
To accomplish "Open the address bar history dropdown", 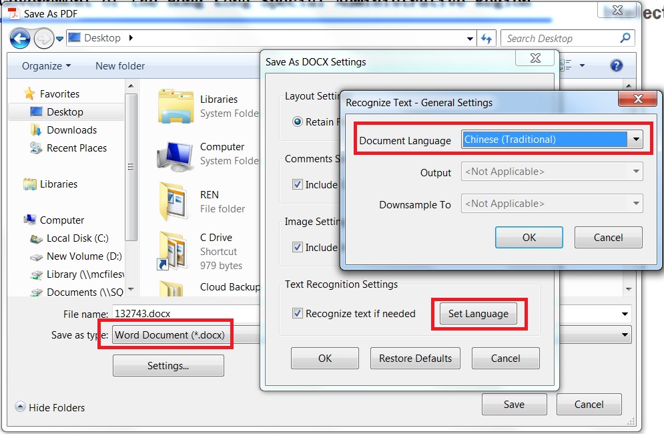I will pyautogui.click(x=470, y=39).
